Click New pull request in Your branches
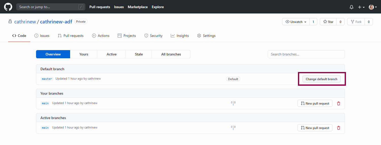Screen dimensions: 381x145 tap(315, 104)
